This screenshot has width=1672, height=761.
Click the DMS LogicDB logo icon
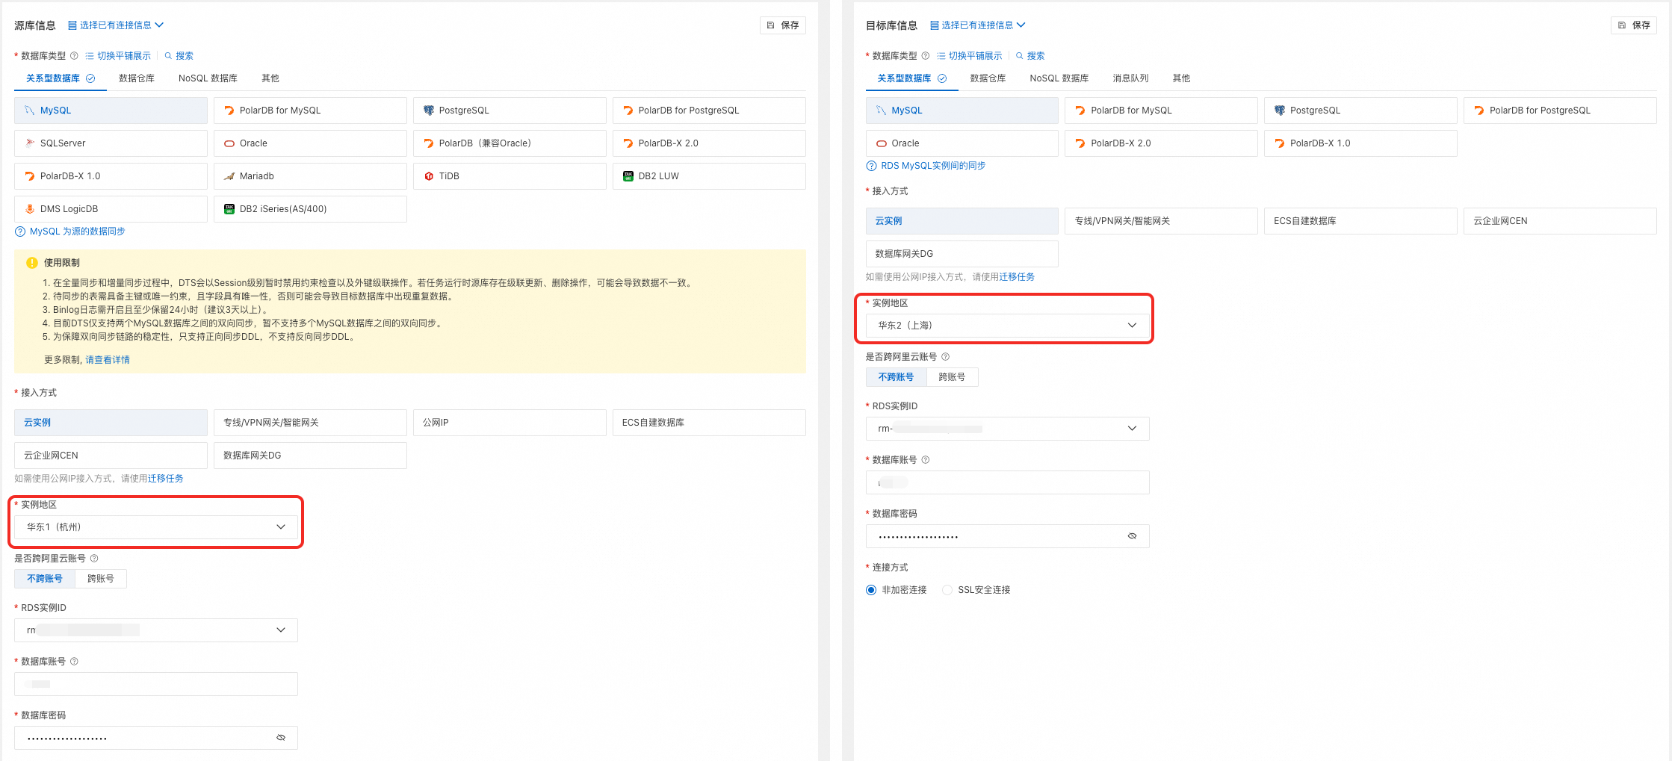click(x=30, y=209)
